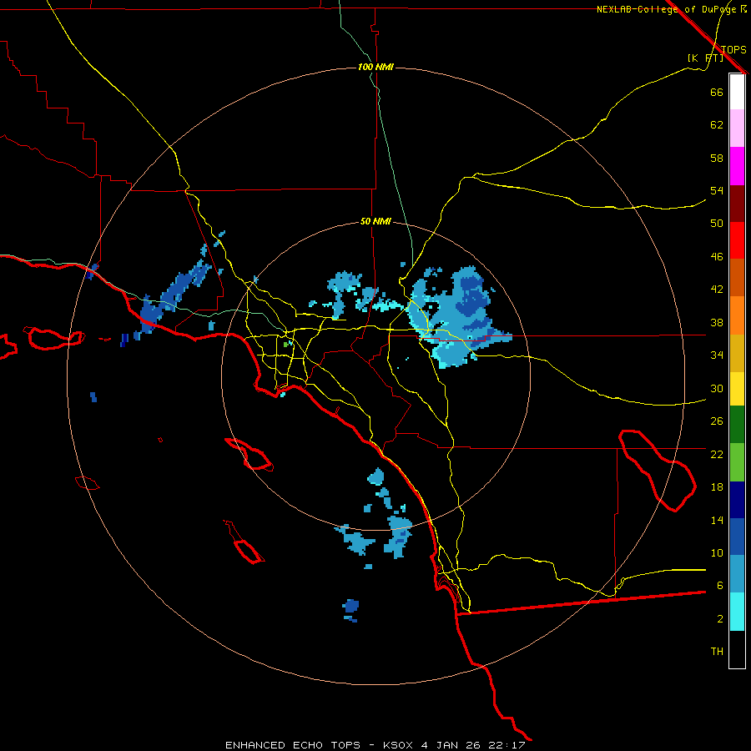Viewport: 751px width, 751px height.
Task: Click the black TH swatch in the legend
Action: [737, 649]
